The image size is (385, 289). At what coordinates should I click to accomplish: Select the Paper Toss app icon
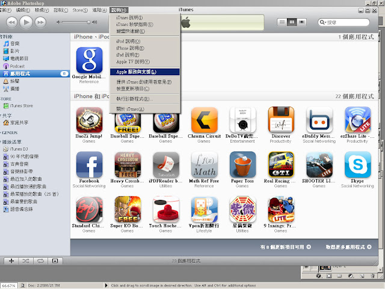(242, 164)
